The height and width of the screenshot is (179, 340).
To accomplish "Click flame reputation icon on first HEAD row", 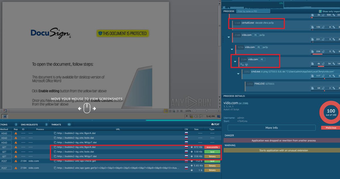I will (16, 133).
